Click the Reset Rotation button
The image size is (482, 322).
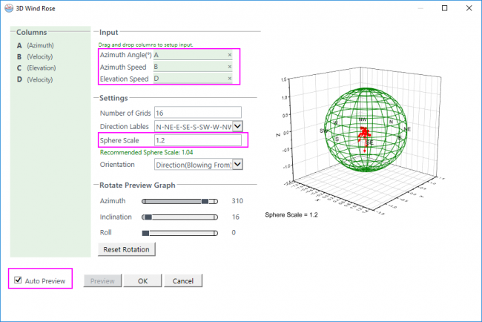(x=126, y=249)
